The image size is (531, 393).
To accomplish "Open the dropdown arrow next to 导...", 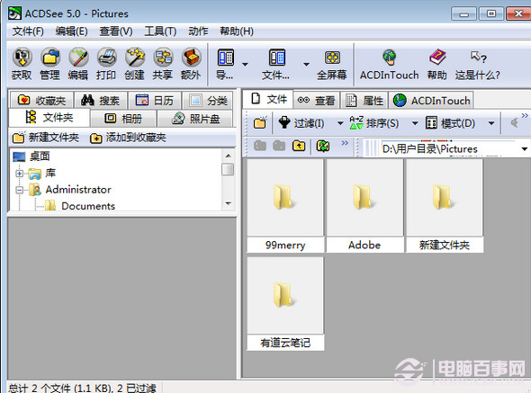I will [245, 64].
